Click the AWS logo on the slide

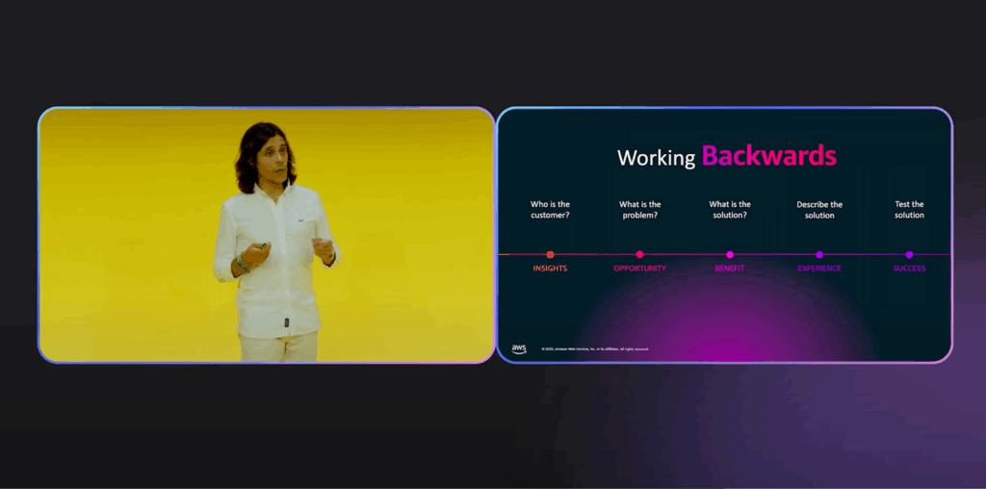[x=519, y=348]
